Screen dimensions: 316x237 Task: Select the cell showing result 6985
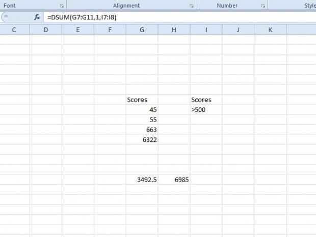click(x=174, y=180)
